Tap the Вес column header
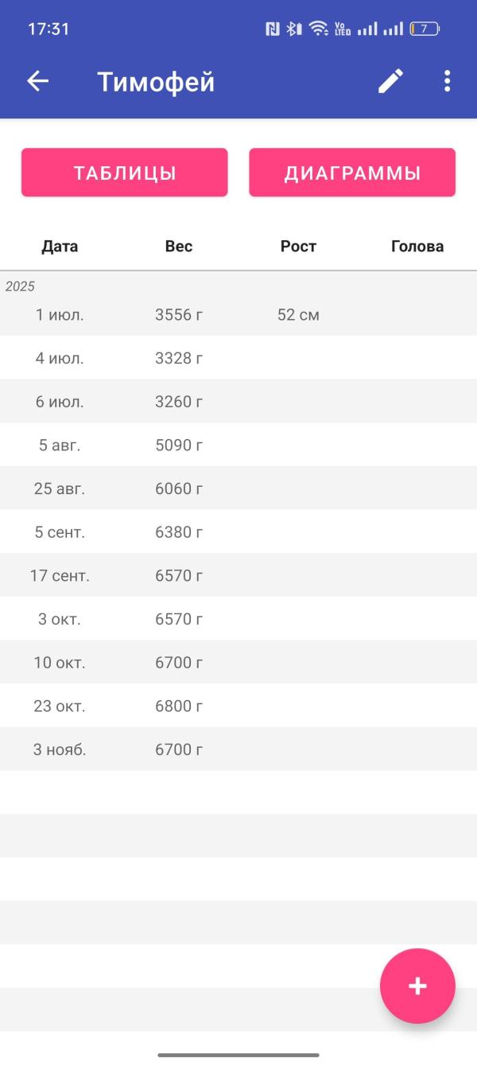Screen dimensions: 477x1066 [x=179, y=247]
